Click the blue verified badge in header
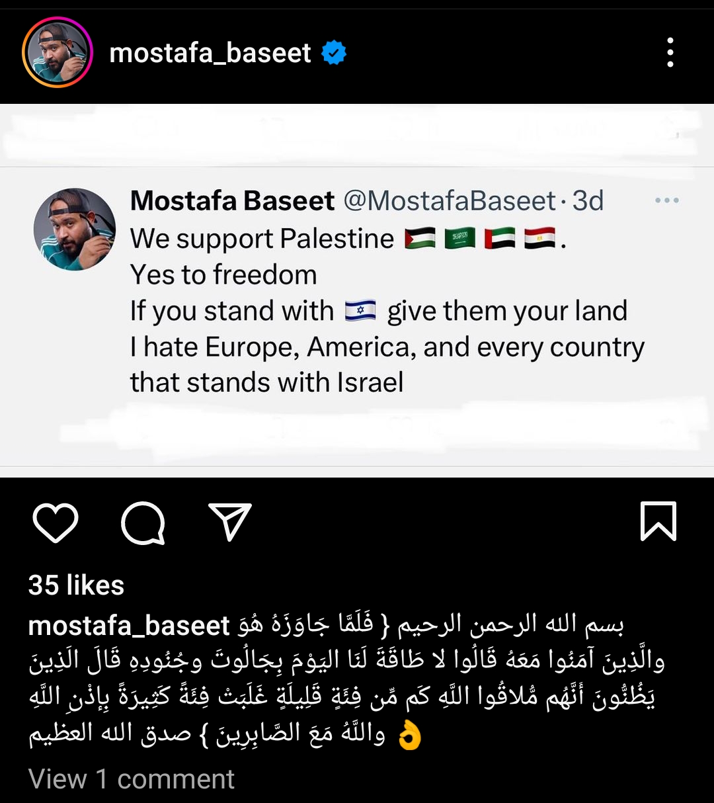This screenshot has width=714, height=803. (334, 53)
